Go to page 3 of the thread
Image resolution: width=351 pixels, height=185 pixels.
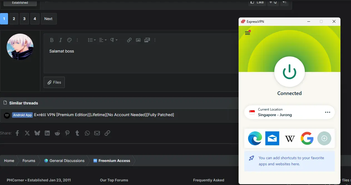(24, 19)
